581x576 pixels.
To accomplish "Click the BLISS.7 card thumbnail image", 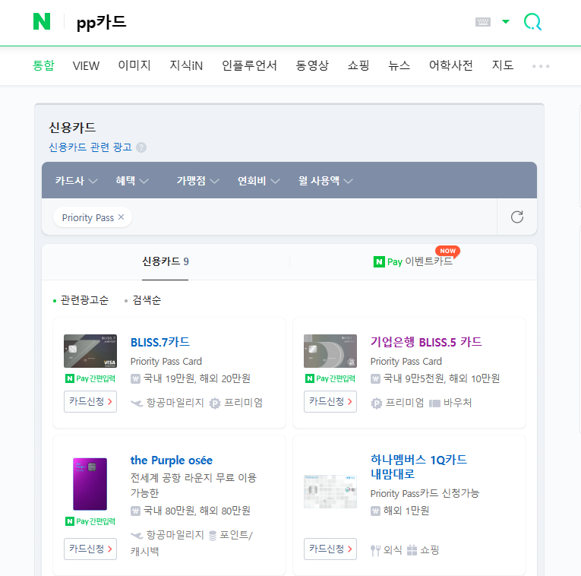I will 90,351.
